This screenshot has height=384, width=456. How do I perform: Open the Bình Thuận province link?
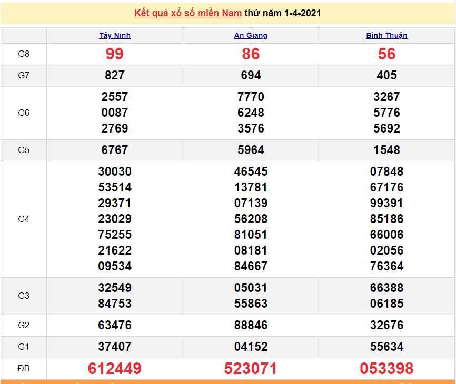pos(386,36)
